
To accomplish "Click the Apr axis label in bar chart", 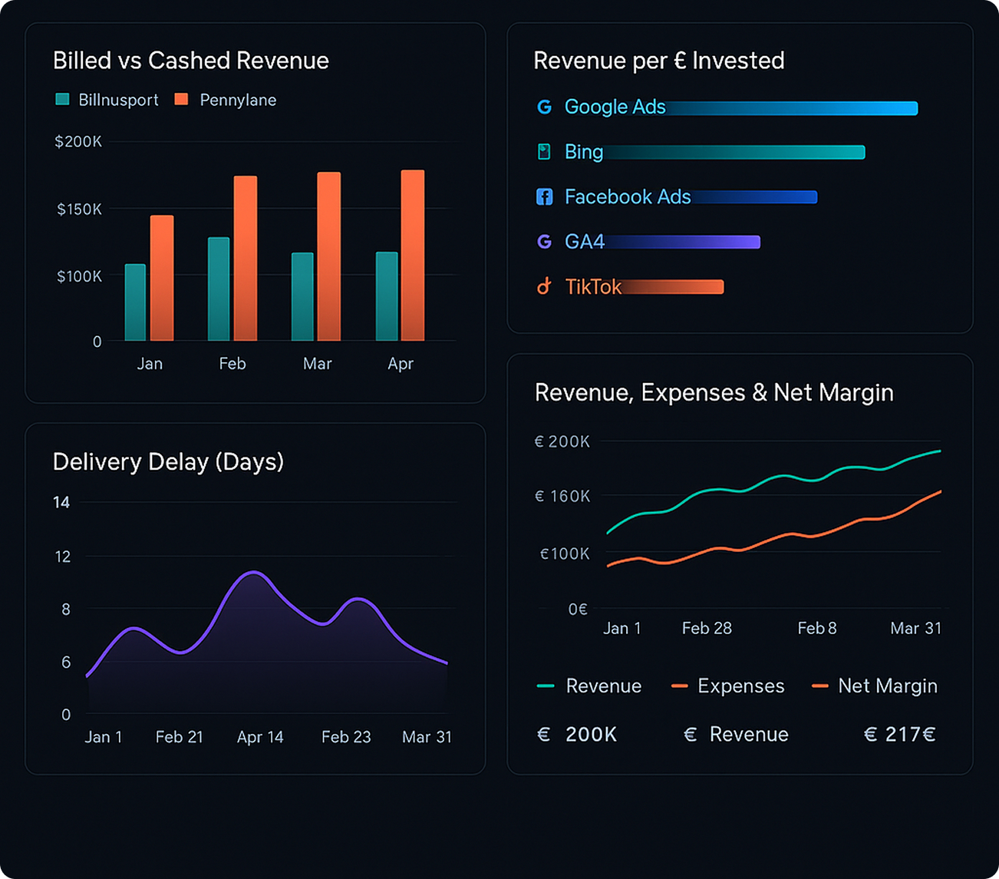I will (x=401, y=364).
